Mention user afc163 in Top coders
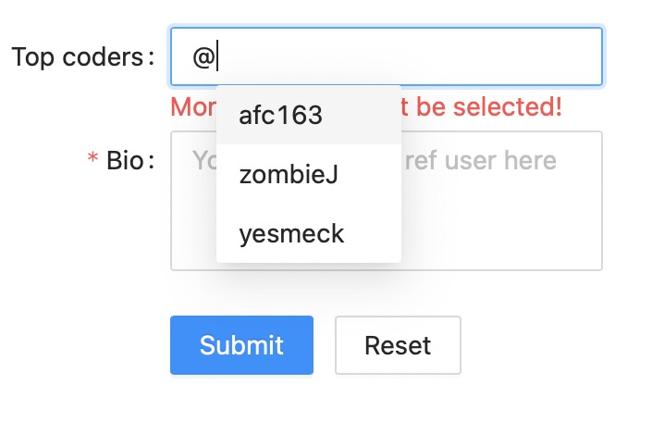The height and width of the screenshot is (422, 664). click(280, 116)
